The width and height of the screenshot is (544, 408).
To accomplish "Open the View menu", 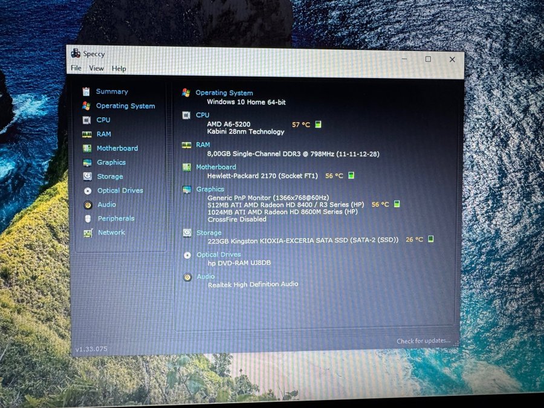I will (96, 68).
